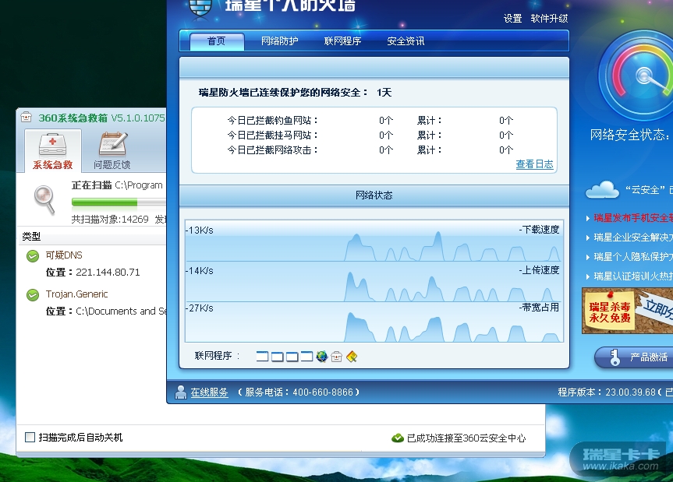Click the 带宽占用 graph

[x=374, y=322]
